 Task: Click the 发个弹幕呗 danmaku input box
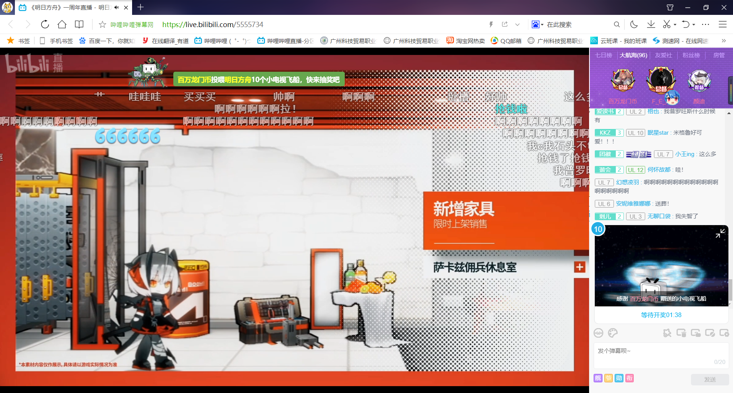(661, 356)
